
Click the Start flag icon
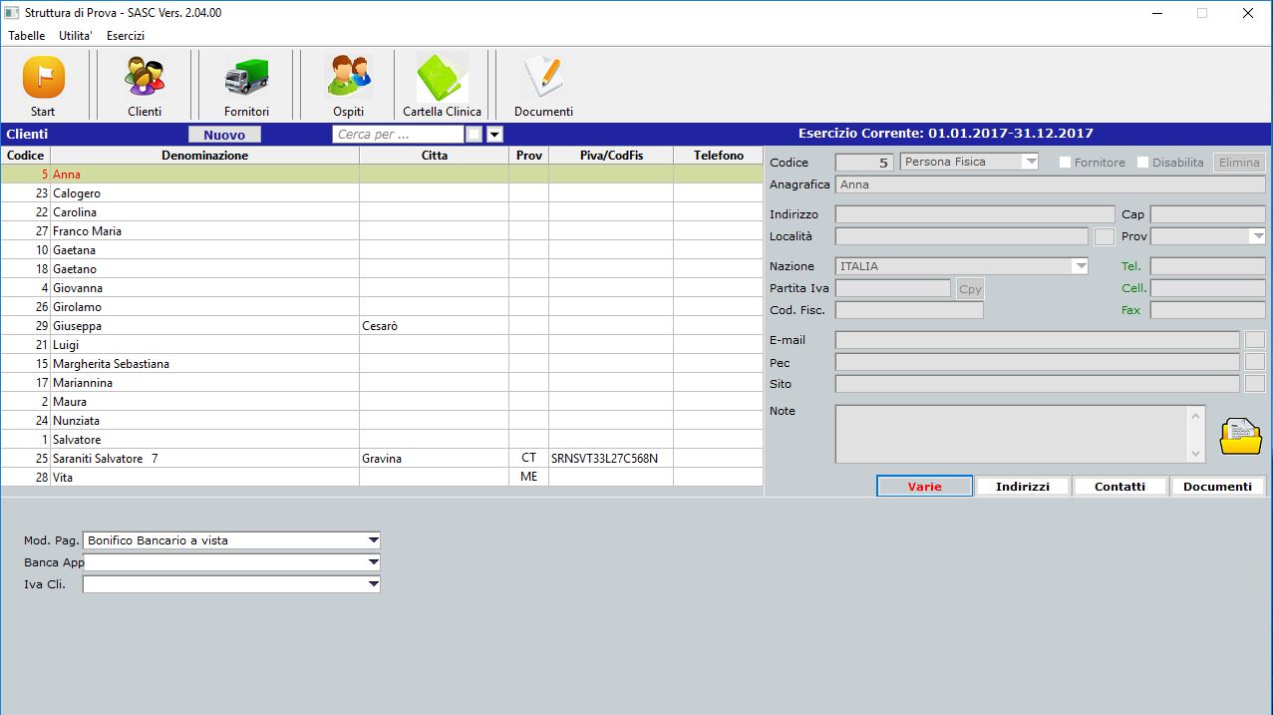pyautogui.click(x=43, y=78)
